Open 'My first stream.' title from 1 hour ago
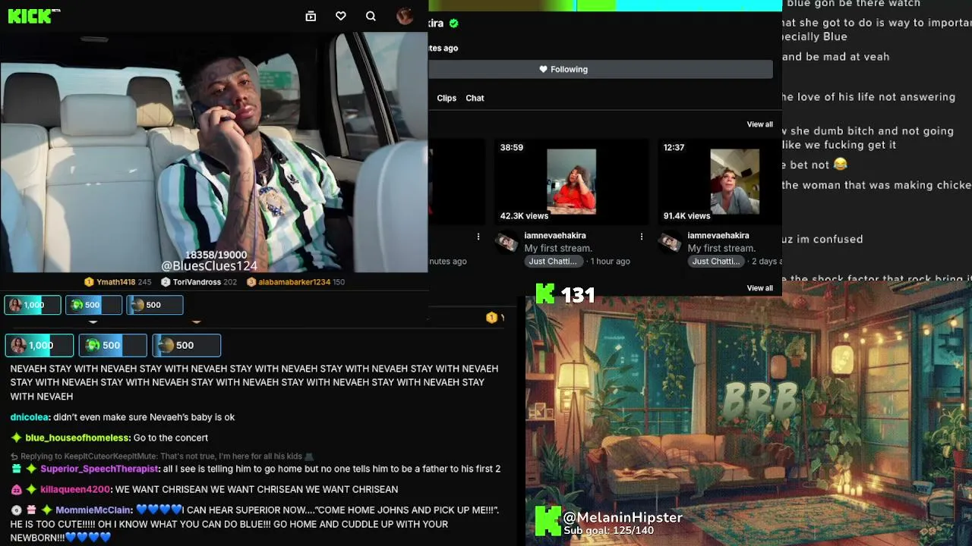Screen dimensions: 972x546 [558, 249]
